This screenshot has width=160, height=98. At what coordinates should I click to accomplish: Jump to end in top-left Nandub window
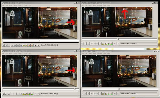(21, 45)
